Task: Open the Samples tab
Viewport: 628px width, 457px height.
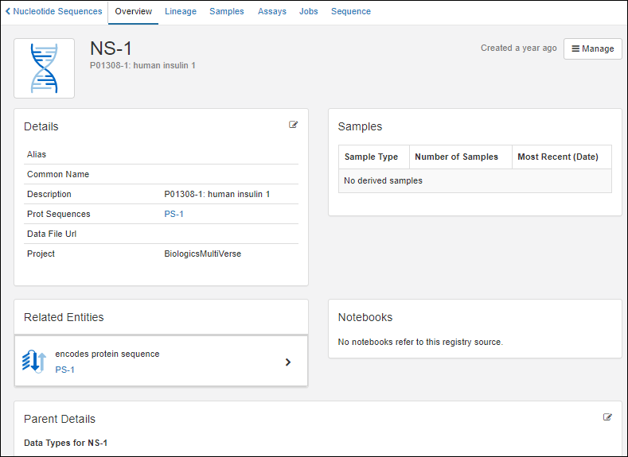Action: click(x=227, y=12)
